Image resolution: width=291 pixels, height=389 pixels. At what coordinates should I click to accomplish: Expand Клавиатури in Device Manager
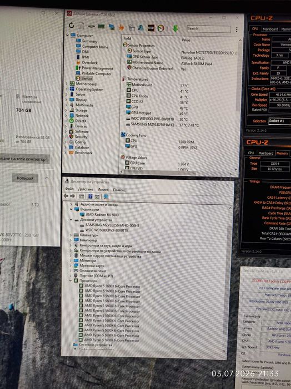pos(71,235)
